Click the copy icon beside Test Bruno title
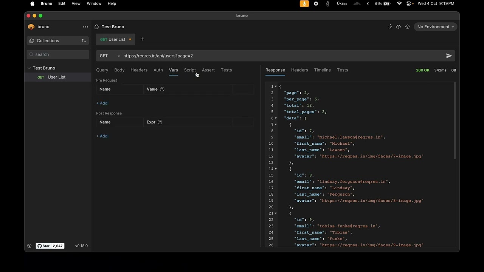The width and height of the screenshot is (484, 272). [x=96, y=27]
